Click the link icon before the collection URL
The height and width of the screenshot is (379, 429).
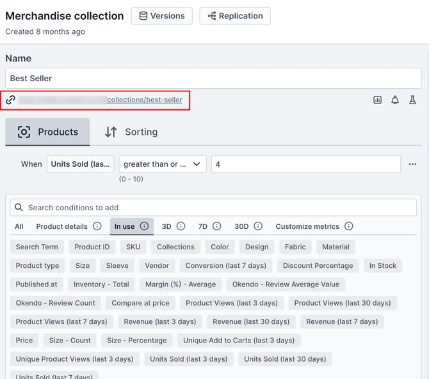[10, 100]
